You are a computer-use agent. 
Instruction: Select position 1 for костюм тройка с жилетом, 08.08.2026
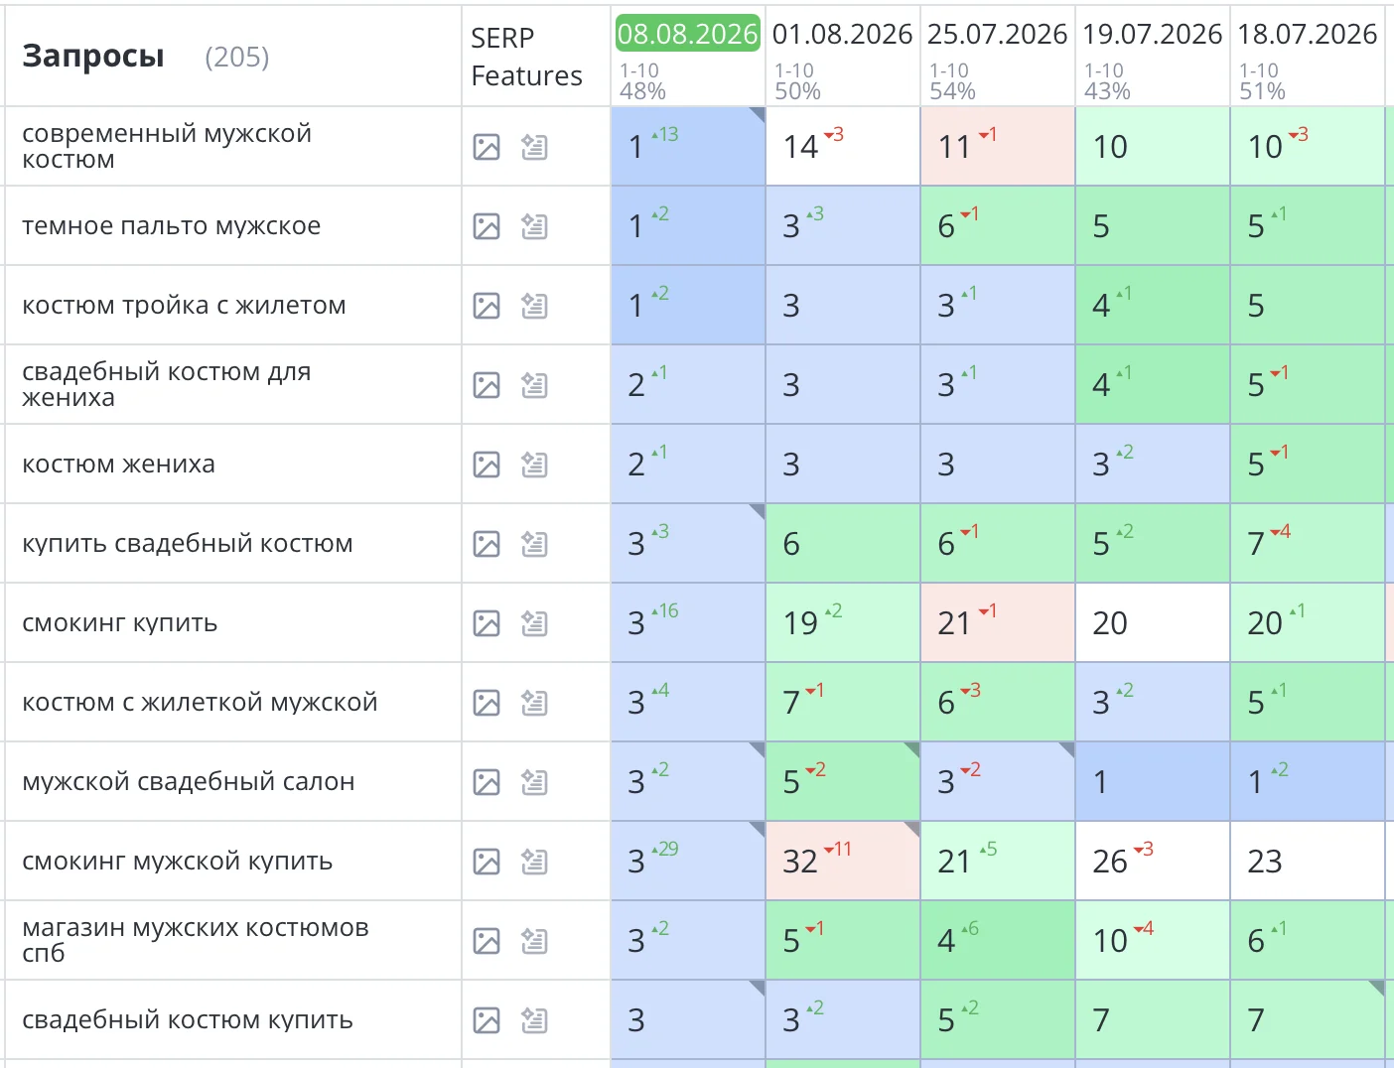pyautogui.click(x=688, y=305)
